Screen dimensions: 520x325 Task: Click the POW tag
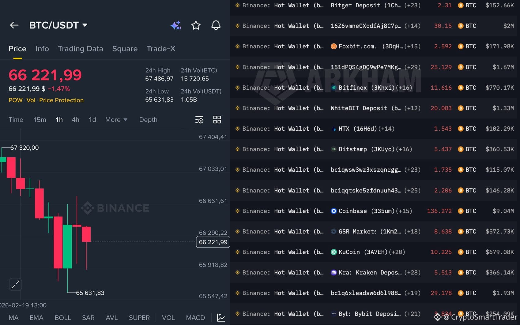pyautogui.click(x=16, y=100)
